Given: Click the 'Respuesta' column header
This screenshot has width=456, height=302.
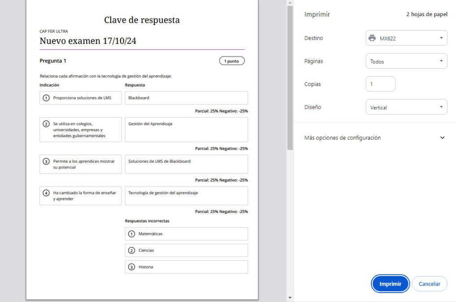Looking at the screenshot, I should click(135, 85).
